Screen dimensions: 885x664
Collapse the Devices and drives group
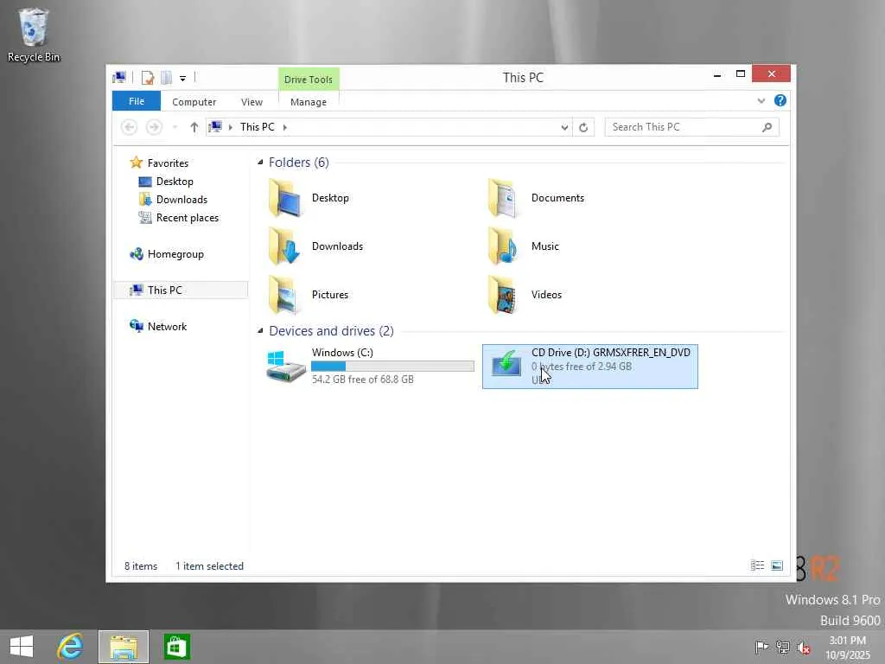coord(260,331)
